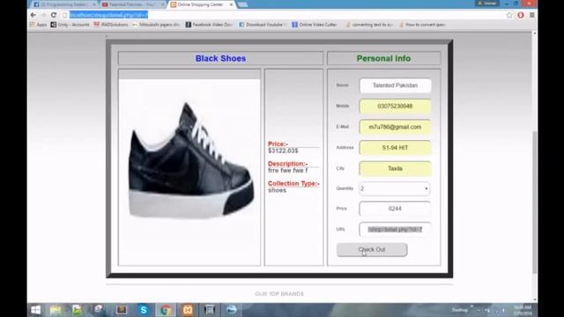This screenshot has width=564, height=317.
Task: Open the converting text to speech bookmark
Action: click(x=369, y=25)
